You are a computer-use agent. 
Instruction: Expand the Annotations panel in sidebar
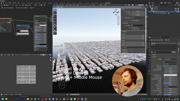(133, 52)
